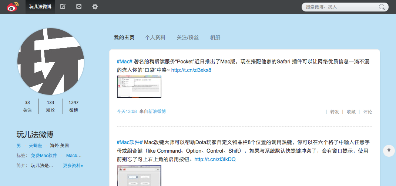Open the compose new post icon

63,7
